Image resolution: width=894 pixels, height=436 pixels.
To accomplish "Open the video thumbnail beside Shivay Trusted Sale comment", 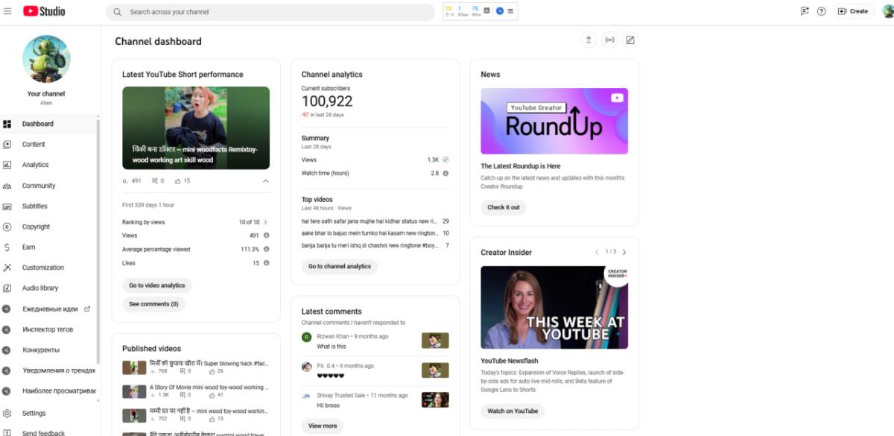I will 435,399.
